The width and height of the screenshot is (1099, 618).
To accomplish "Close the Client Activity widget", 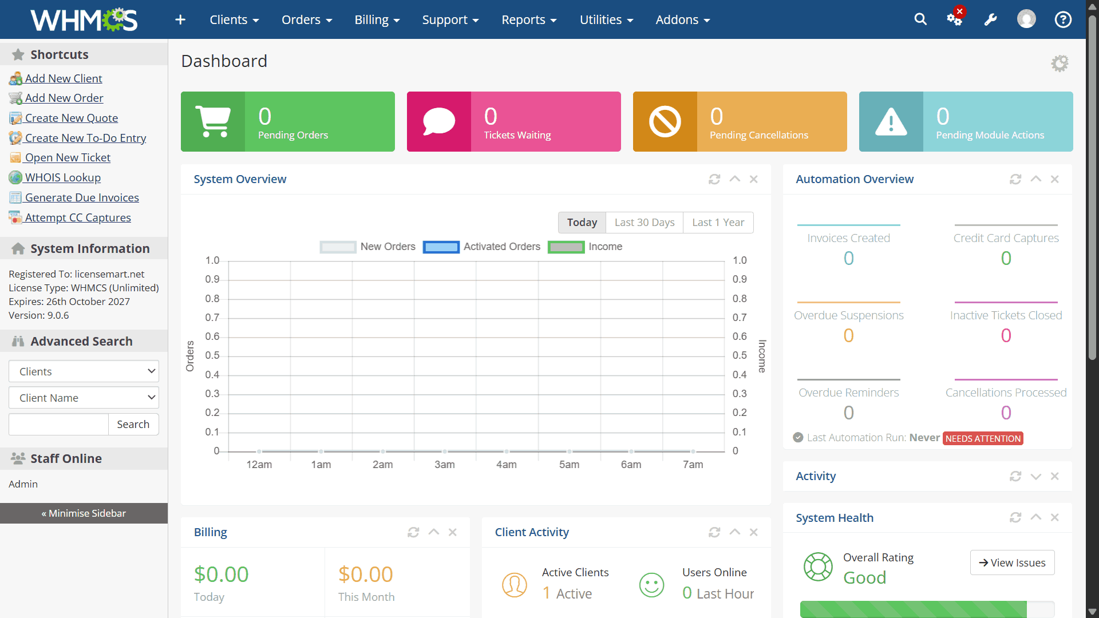I will [x=754, y=532].
